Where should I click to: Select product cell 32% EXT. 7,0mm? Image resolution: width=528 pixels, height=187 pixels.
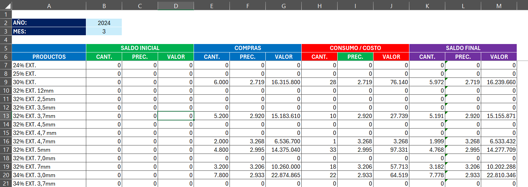pyautogui.click(x=49, y=158)
